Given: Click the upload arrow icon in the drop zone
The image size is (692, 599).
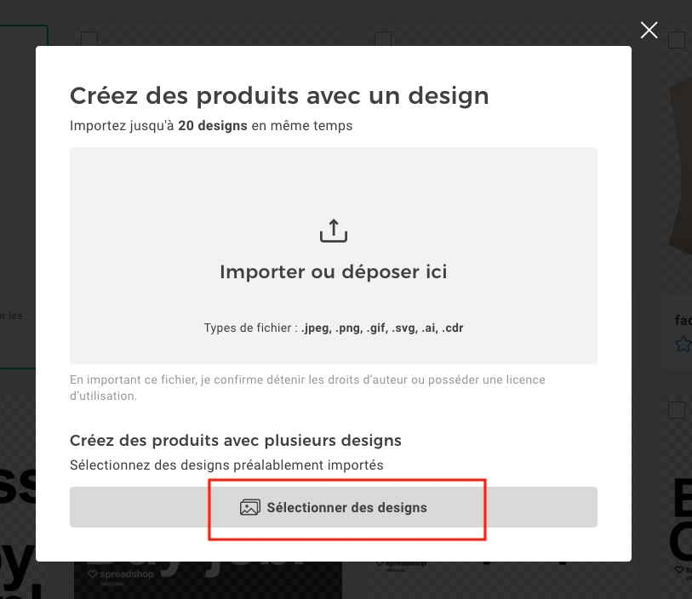Looking at the screenshot, I should click(x=334, y=231).
